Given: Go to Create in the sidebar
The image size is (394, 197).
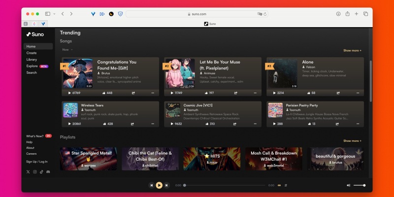Looking at the screenshot, I should pos(32,53).
